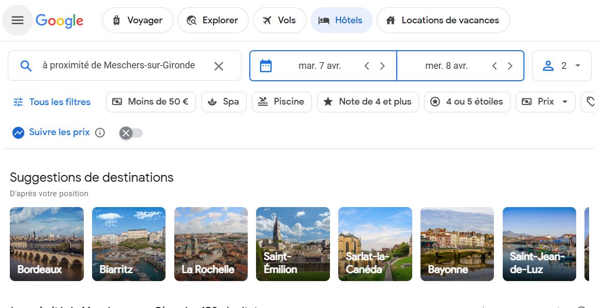Move check-in date to previous day

pyautogui.click(x=367, y=66)
